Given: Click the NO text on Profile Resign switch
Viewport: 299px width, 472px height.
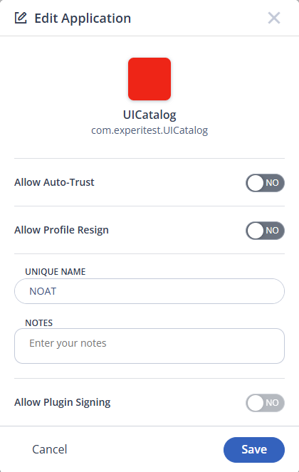Looking at the screenshot, I should (x=272, y=231).
